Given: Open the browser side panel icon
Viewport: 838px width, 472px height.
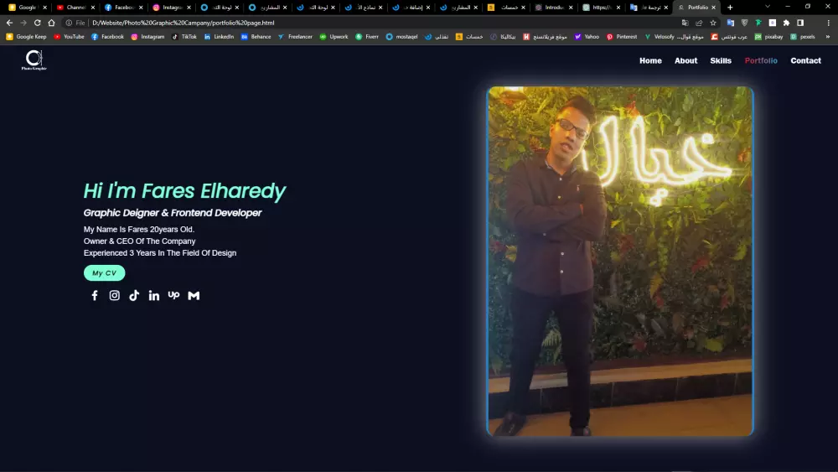Looking at the screenshot, I should pyautogui.click(x=800, y=23).
